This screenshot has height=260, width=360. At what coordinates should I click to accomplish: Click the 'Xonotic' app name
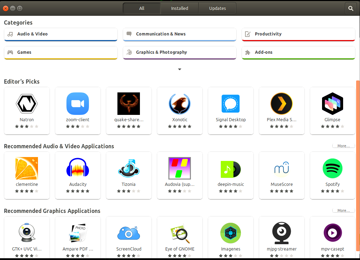pos(180,119)
